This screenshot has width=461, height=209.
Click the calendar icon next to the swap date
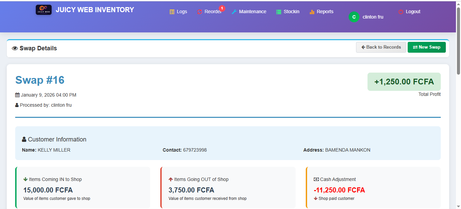pos(17,95)
